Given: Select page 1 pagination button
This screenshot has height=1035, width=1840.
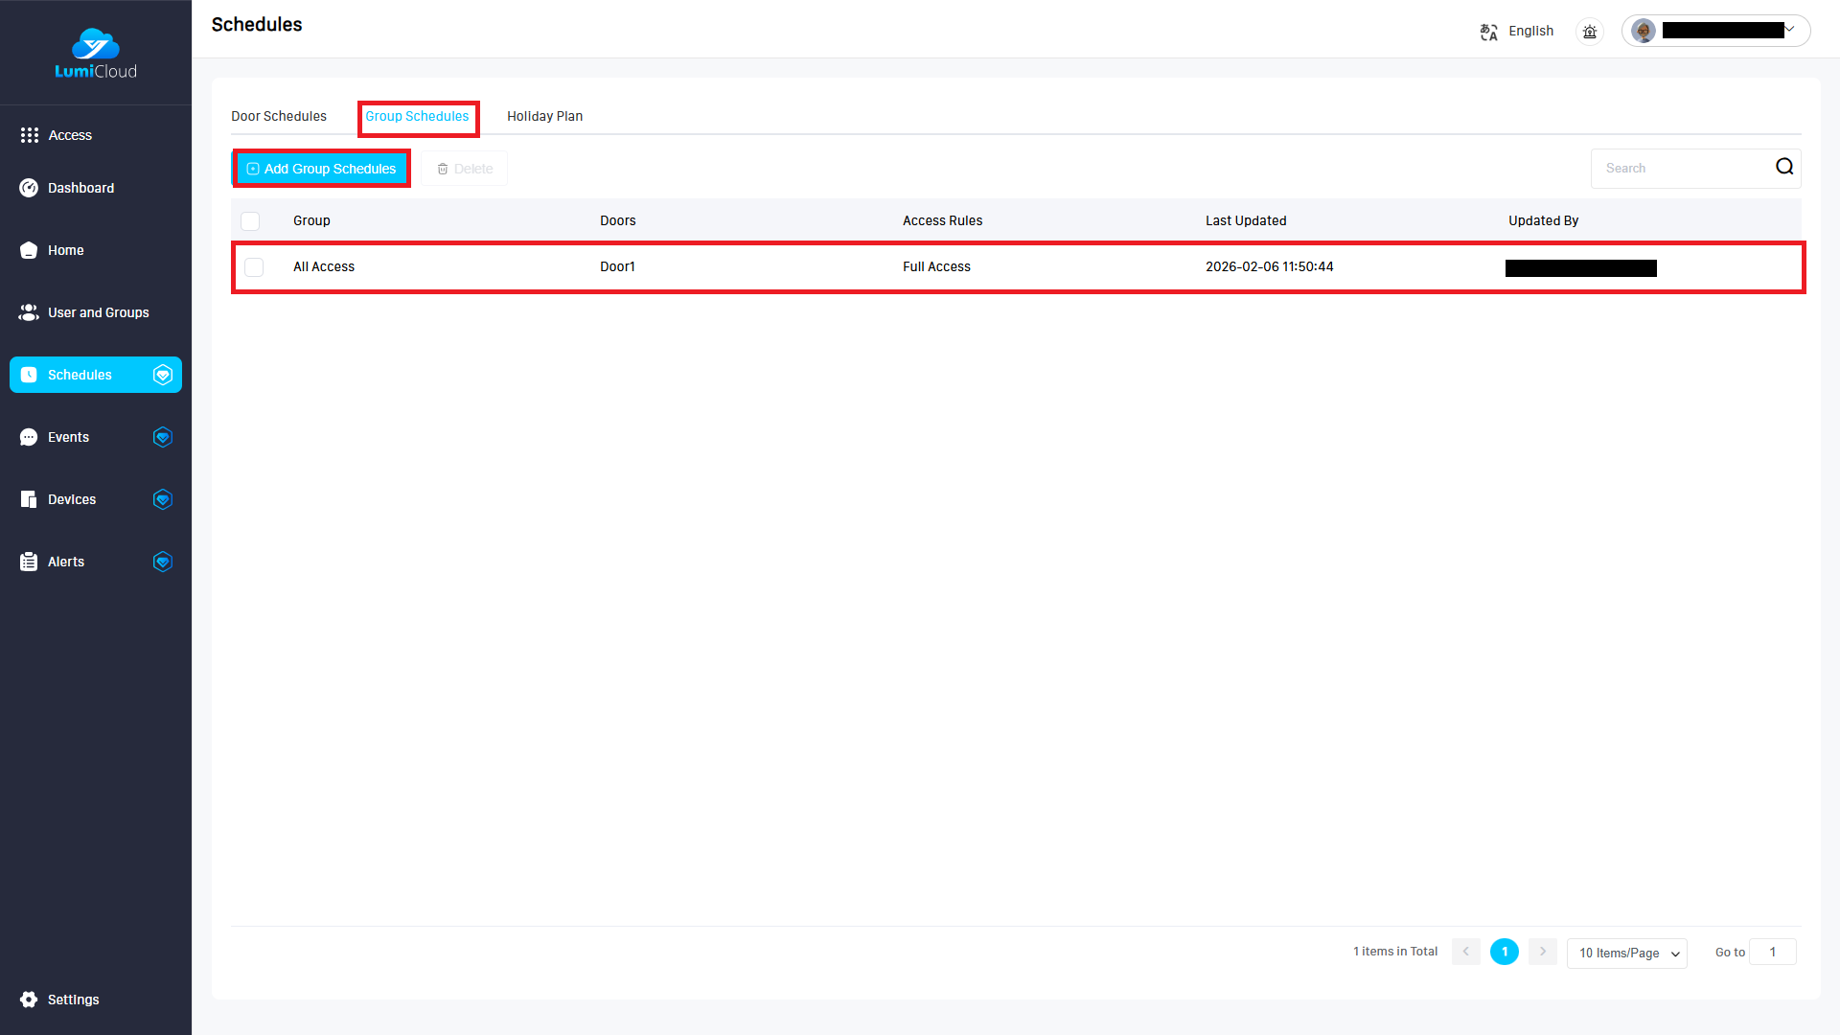Looking at the screenshot, I should pyautogui.click(x=1504, y=952).
